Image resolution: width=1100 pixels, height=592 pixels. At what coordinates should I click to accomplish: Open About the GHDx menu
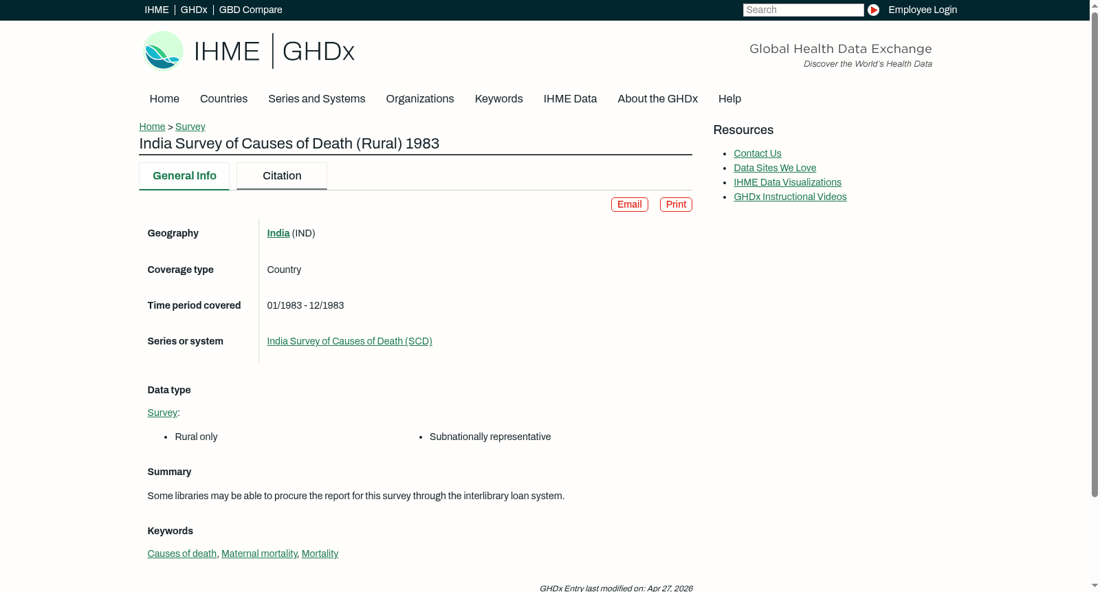coord(658,99)
